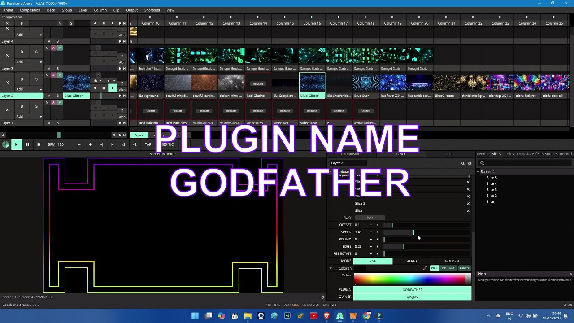Viewport: 574px width, 323px height.
Task: Pause the Layer 2 clip transport
Action: pyautogui.click(x=104, y=88)
